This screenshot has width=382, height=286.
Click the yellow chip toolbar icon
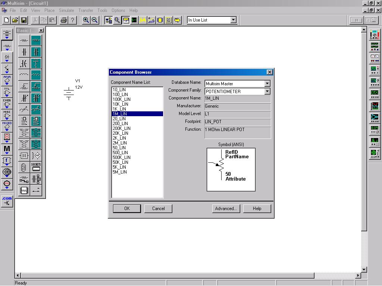[160, 20]
